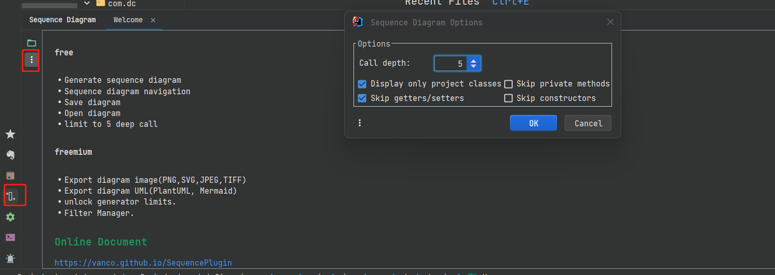Click the open diagram folder icon
Image resolution: width=775 pixels, height=275 pixels.
pos(32,43)
